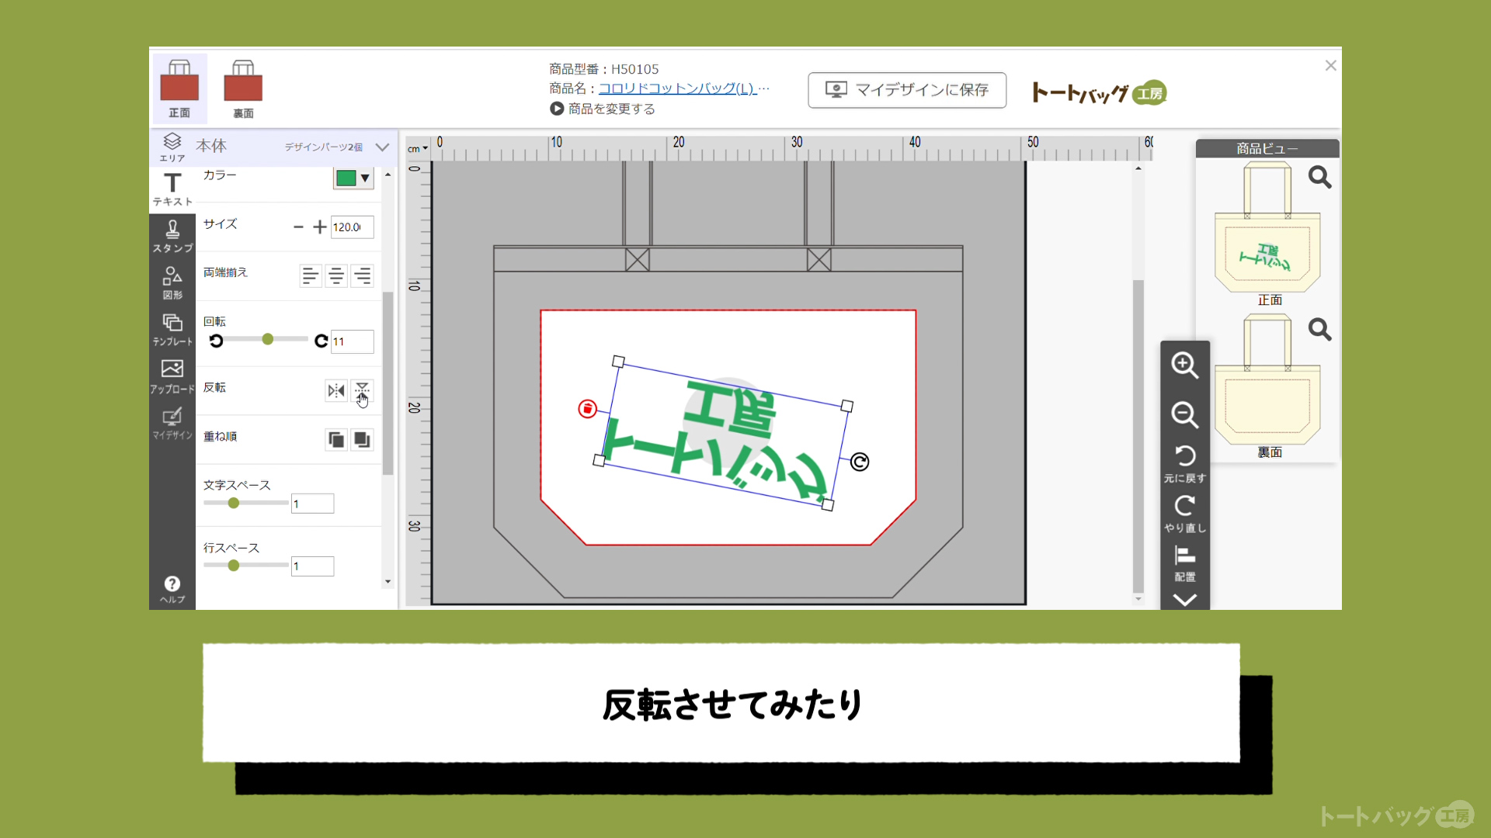The width and height of the screenshot is (1491, 838).
Task: Toggle the vertical flip (反転) icon
Action: pos(362,390)
